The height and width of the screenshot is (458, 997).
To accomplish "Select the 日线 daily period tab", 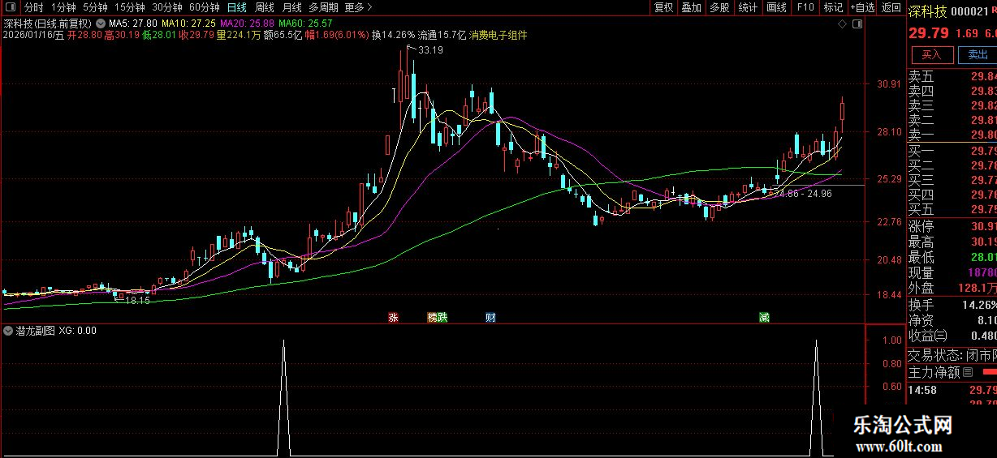I will pos(236,7).
